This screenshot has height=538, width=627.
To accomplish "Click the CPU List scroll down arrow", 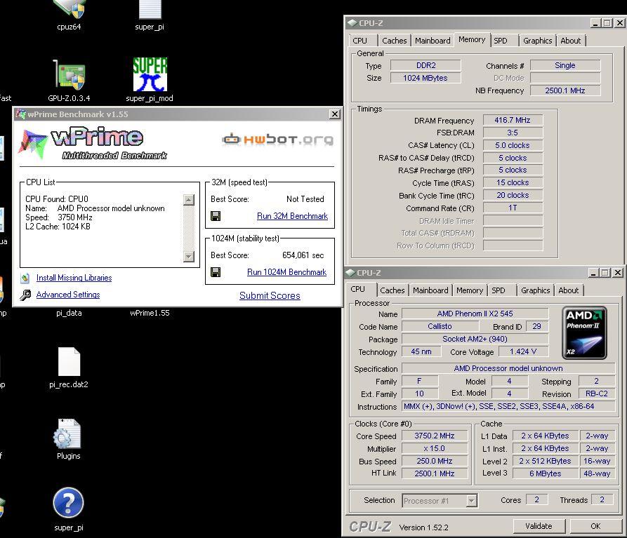I will click(189, 257).
